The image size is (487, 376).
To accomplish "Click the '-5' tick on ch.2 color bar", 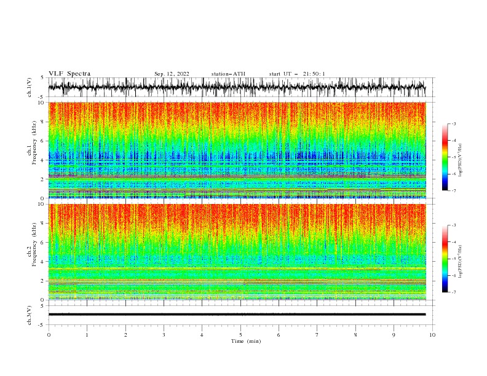I will 453,259.
